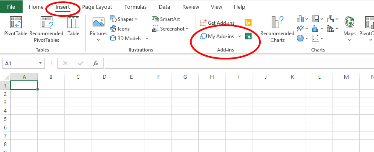Open the Bing Maps add-in icon
374x152 pixels.
[248, 23]
